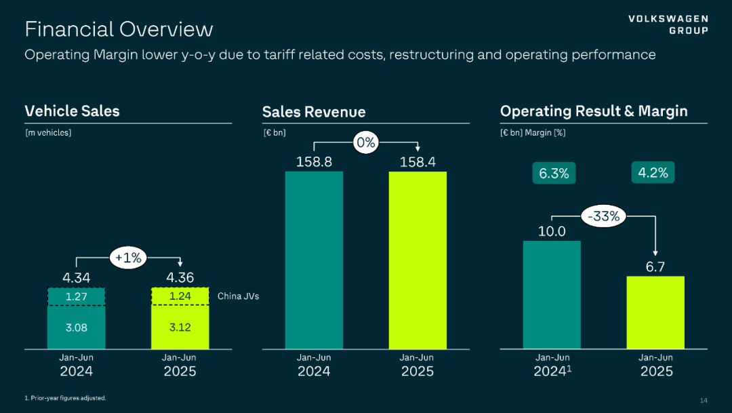
Task: Click the +1% growth badge
Action: [127, 258]
